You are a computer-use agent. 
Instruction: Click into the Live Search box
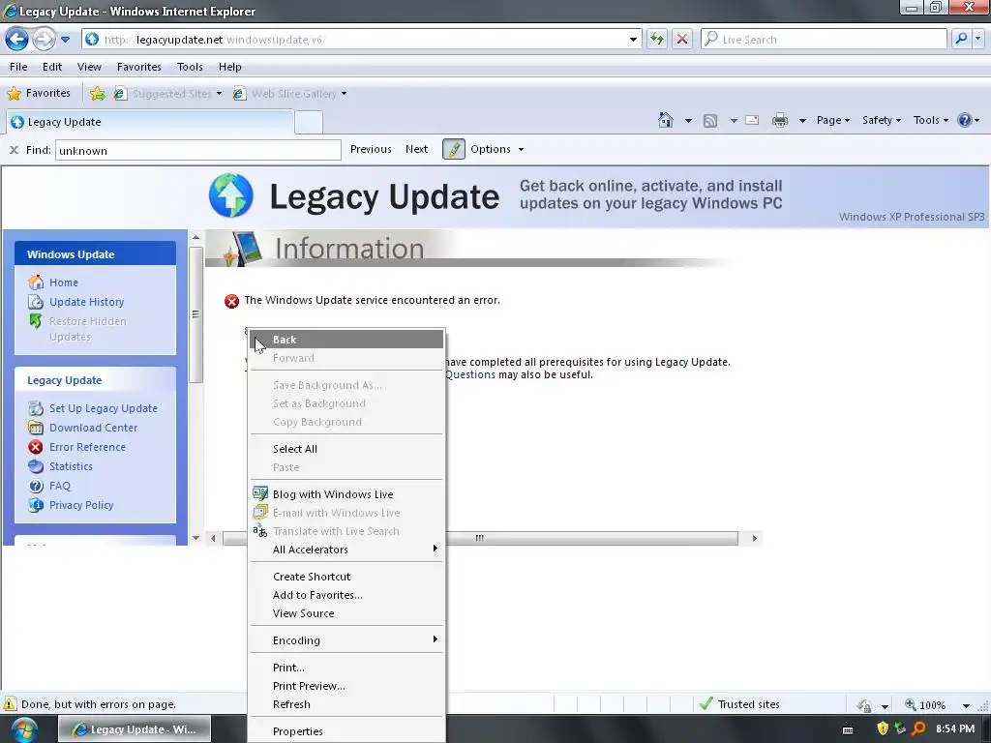pos(825,39)
